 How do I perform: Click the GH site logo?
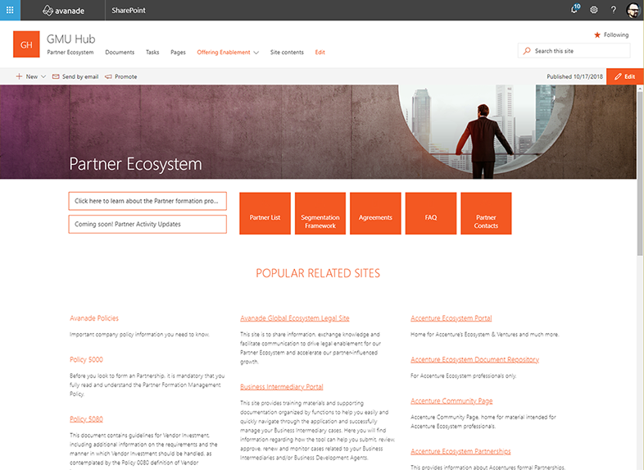pyautogui.click(x=26, y=44)
